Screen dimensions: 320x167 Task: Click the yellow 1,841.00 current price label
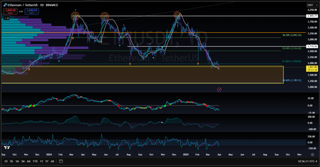coord(312,68)
